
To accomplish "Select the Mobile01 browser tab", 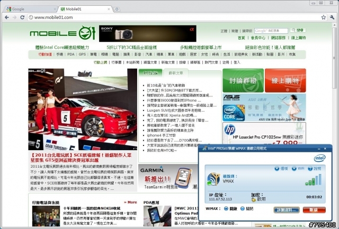I will [85, 9].
